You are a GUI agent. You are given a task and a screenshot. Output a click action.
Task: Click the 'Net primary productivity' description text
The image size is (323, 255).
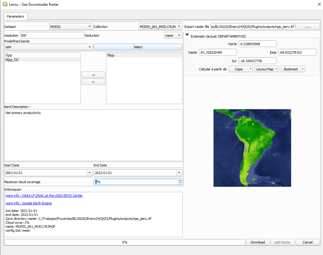(x=23, y=113)
